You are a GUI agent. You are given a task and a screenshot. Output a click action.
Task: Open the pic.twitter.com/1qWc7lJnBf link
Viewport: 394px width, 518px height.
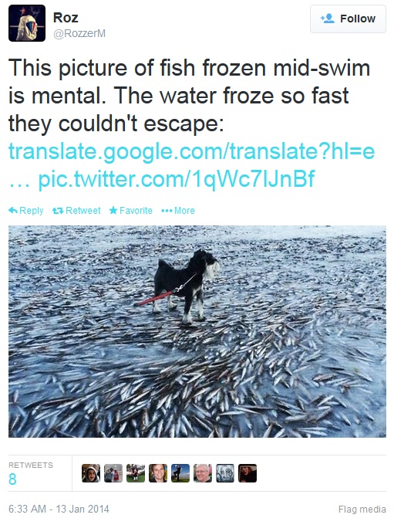click(177, 179)
